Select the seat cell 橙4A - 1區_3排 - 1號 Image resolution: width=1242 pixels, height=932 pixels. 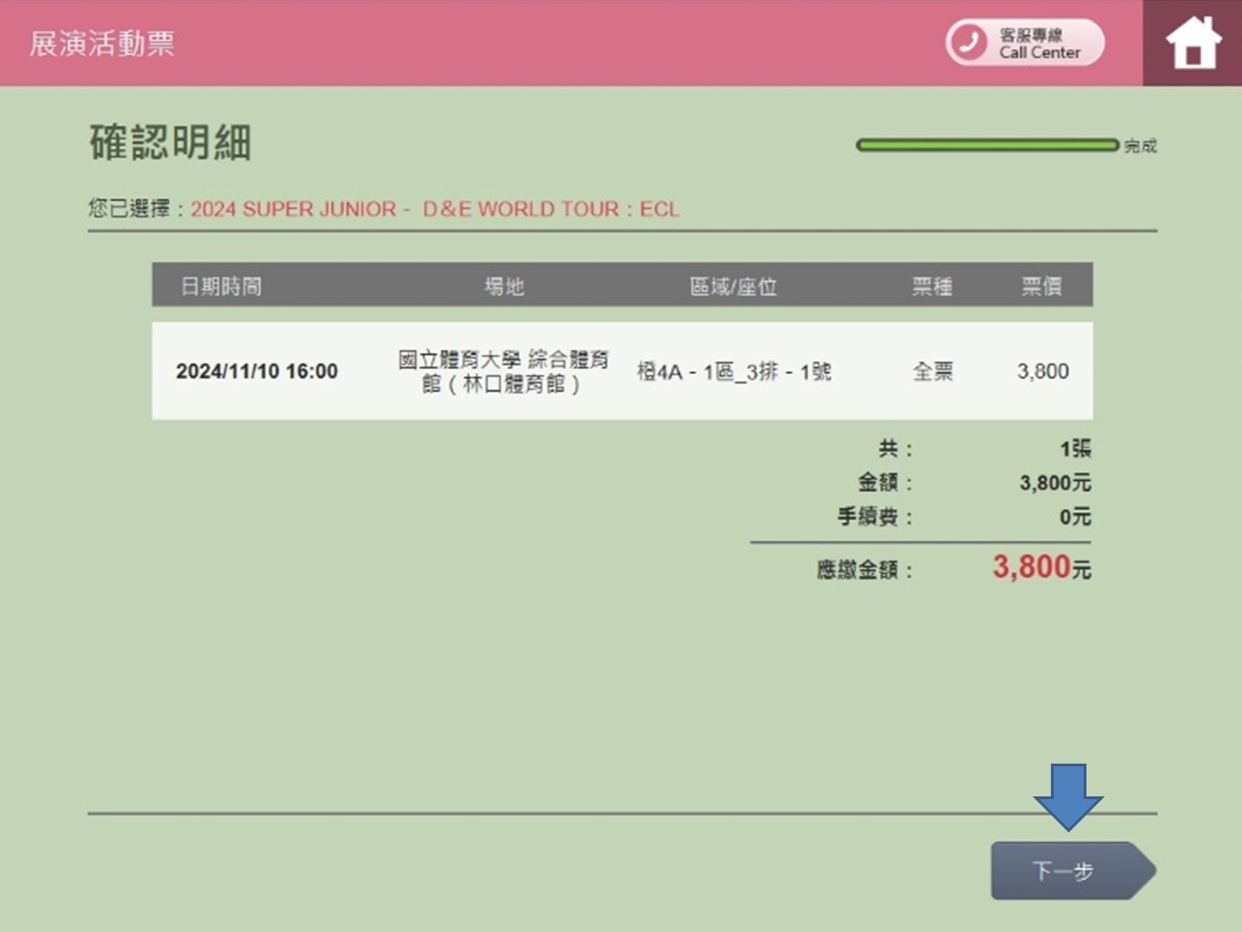point(733,371)
